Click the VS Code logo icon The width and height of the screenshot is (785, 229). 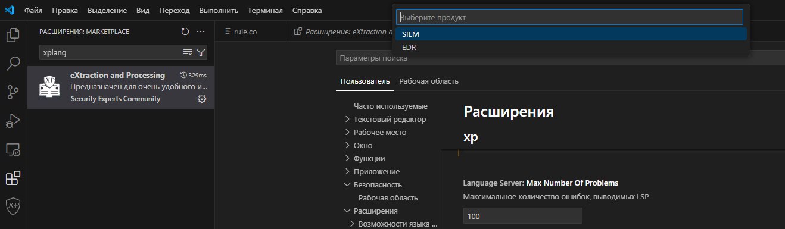(9, 10)
